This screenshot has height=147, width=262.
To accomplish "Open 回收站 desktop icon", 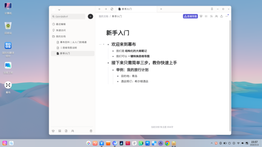I will (8, 28).
